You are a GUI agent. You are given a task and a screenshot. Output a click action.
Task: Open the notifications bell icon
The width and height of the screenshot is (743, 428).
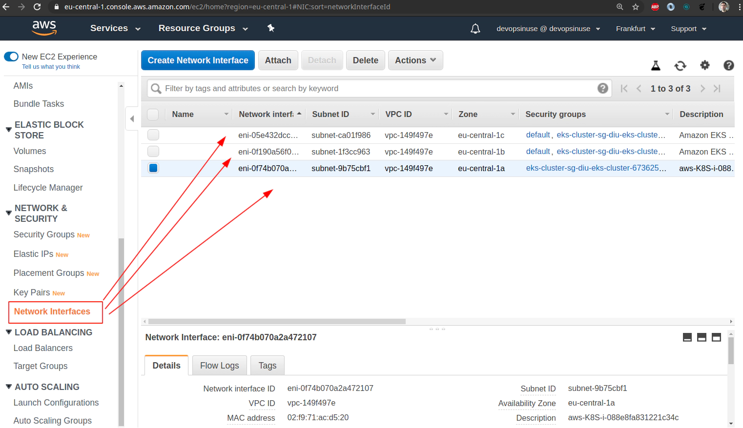[x=475, y=29]
